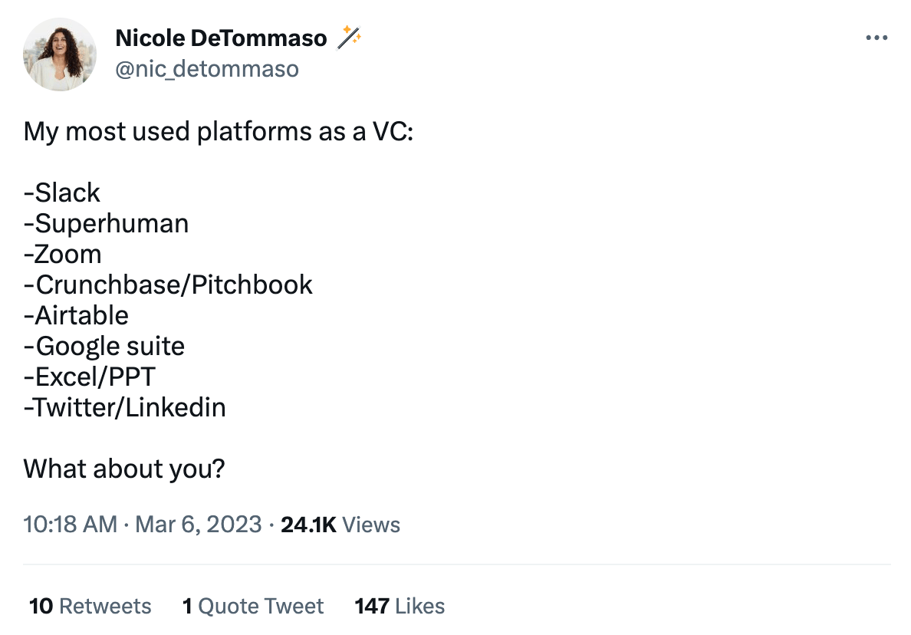Open the Nicole DeTommaso display name link

coord(221,38)
